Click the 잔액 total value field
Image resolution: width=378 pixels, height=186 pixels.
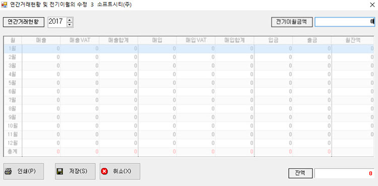[345, 173]
